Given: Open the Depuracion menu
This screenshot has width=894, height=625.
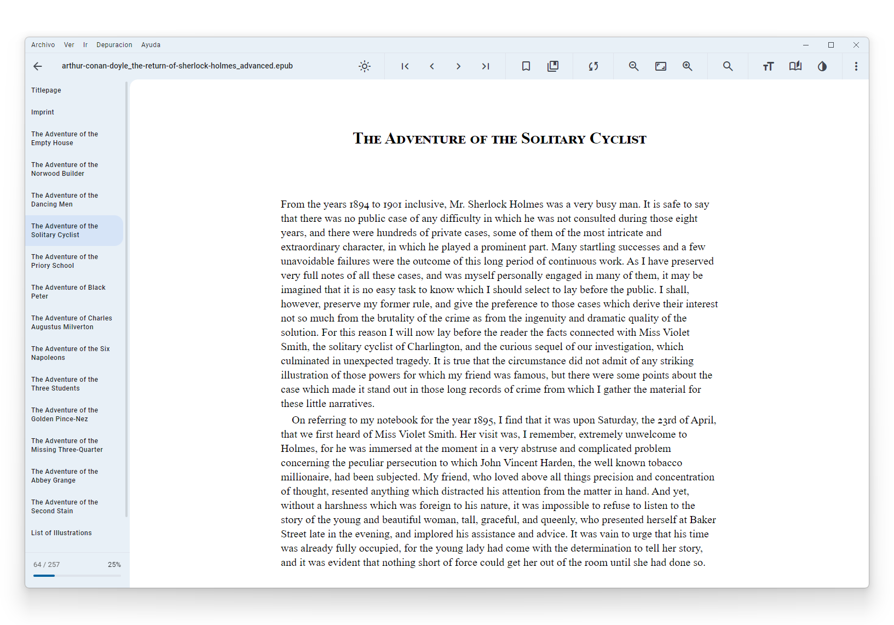Looking at the screenshot, I should click(x=114, y=44).
